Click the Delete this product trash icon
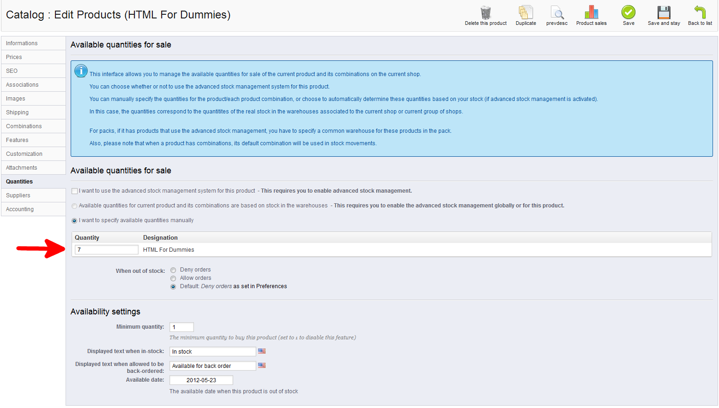The image size is (719, 408). pyautogui.click(x=485, y=12)
